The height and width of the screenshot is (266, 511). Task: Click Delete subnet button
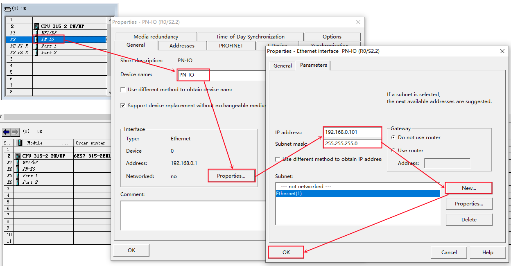pos(469,220)
